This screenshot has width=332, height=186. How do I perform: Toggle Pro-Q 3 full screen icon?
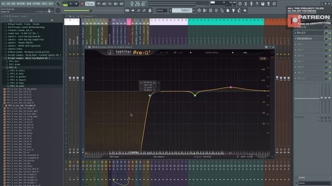272,53
